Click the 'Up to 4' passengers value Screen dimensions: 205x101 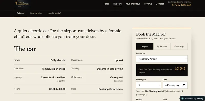pos(119,60)
